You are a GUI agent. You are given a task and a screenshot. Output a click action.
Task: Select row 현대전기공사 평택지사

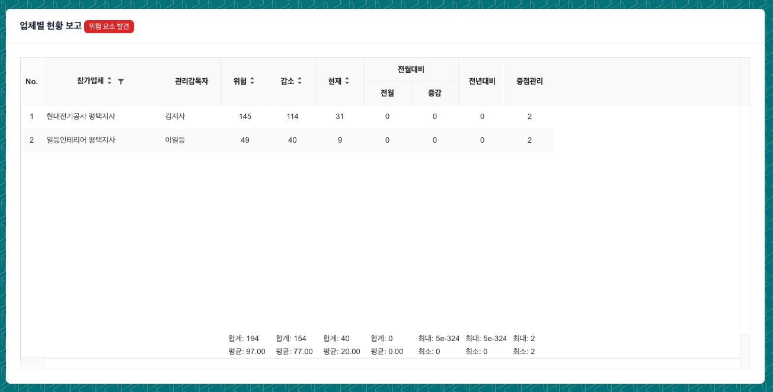(81, 117)
